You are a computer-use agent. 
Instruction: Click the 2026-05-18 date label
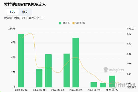pos(39,90)
